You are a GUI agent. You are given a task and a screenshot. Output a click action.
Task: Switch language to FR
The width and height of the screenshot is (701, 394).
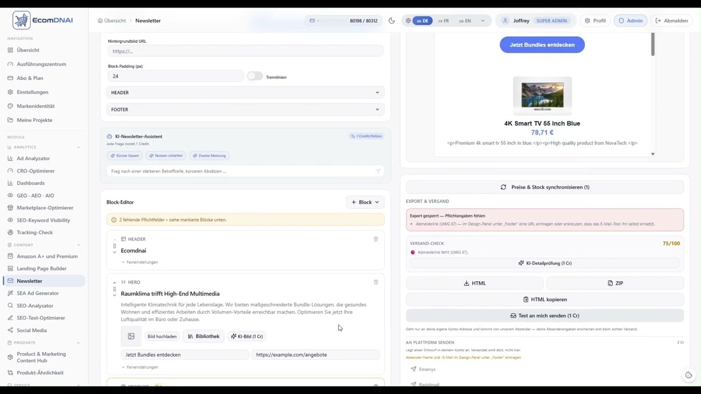pyautogui.click(x=444, y=21)
